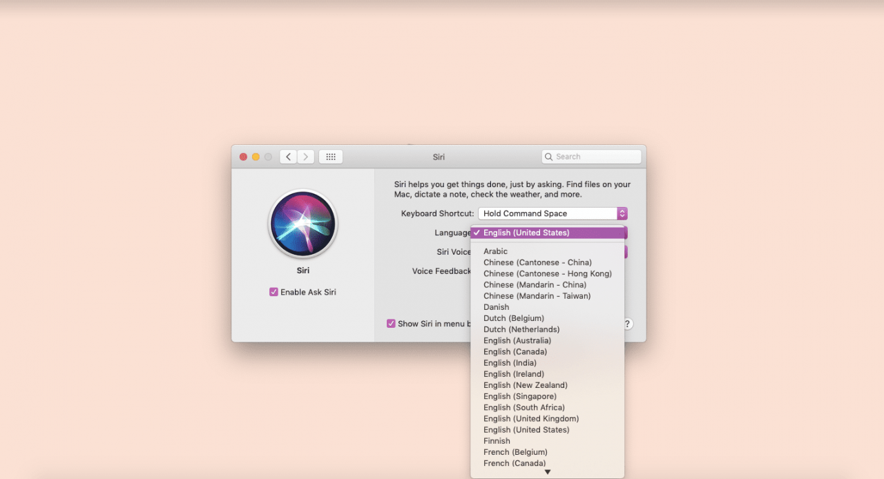Click the Voice Feedback label
Image resolution: width=884 pixels, height=479 pixels.
click(442, 271)
